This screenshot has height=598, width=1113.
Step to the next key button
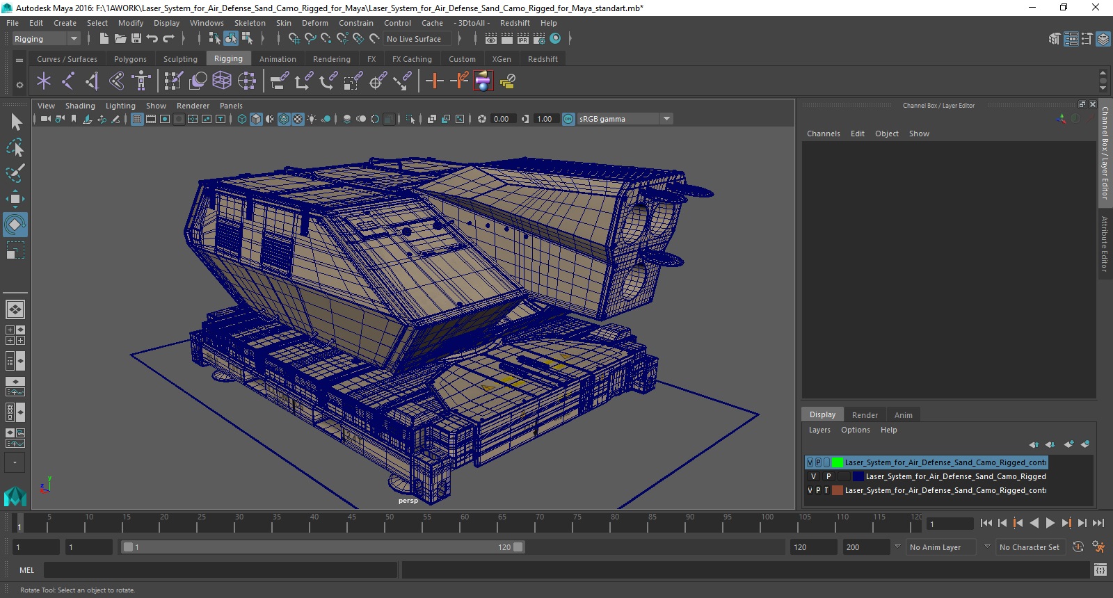[x=1066, y=523]
